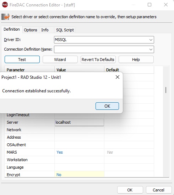Close the Project1 message box with its X
This screenshot has width=174, height=195.
[x=118, y=77]
